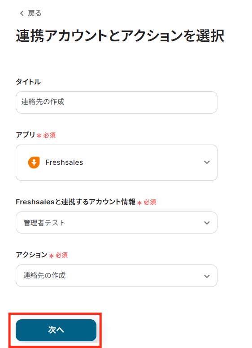
Task: Open the 管理者テスト account dropdown
Action: tap(116, 223)
